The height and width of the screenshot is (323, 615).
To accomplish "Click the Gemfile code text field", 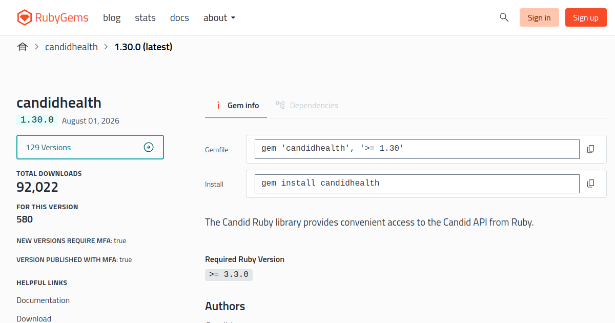I will click(x=417, y=149).
